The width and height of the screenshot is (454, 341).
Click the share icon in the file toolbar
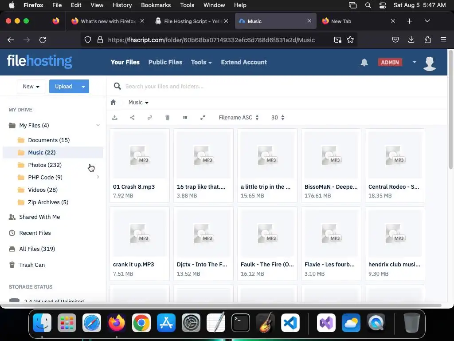[132, 117]
